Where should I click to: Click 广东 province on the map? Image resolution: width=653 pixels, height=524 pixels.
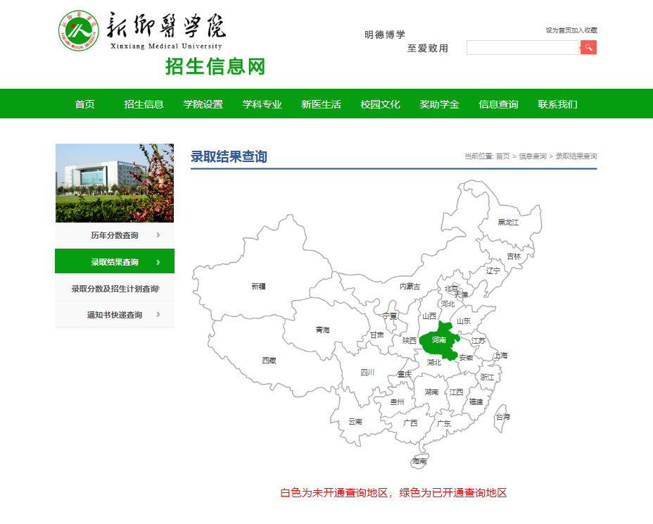pos(444,423)
